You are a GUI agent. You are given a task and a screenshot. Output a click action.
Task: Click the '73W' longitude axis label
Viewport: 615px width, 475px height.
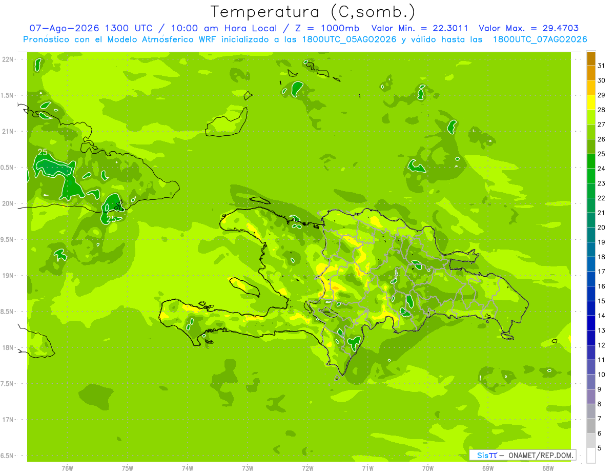[248, 468]
